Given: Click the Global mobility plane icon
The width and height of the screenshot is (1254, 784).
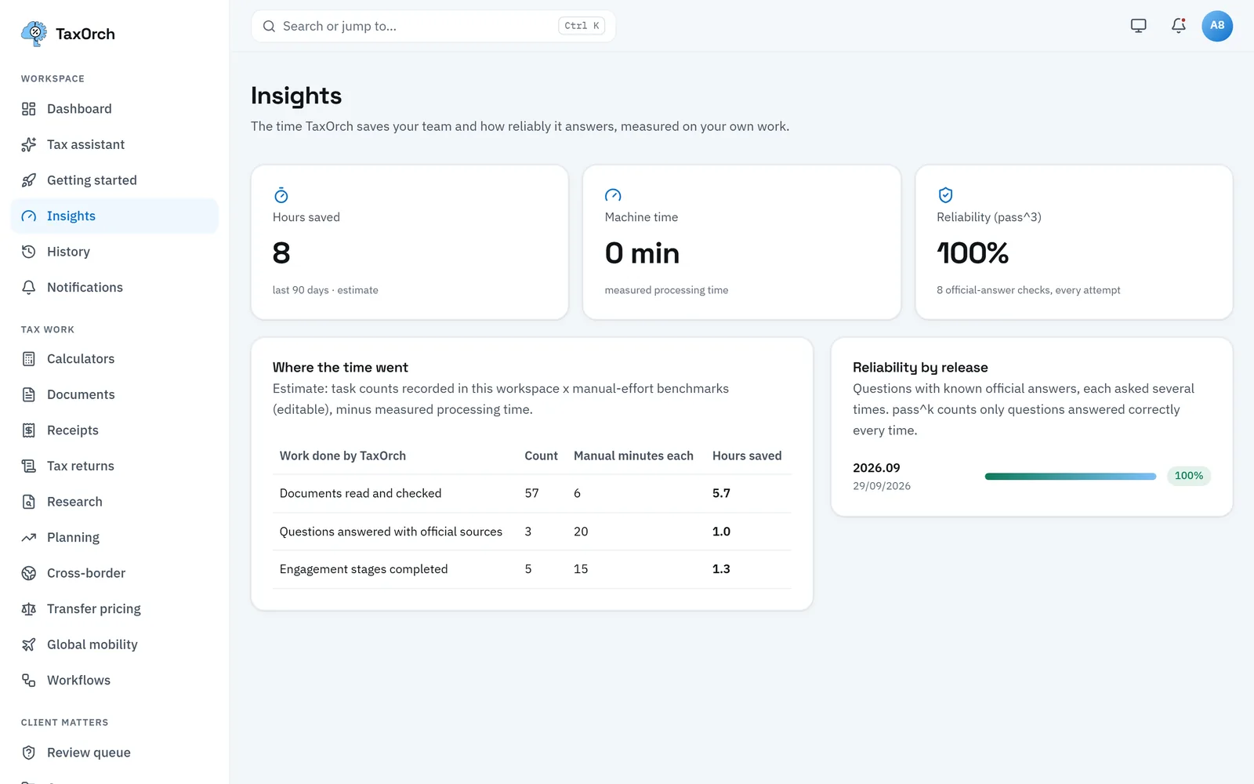Looking at the screenshot, I should [x=29, y=644].
